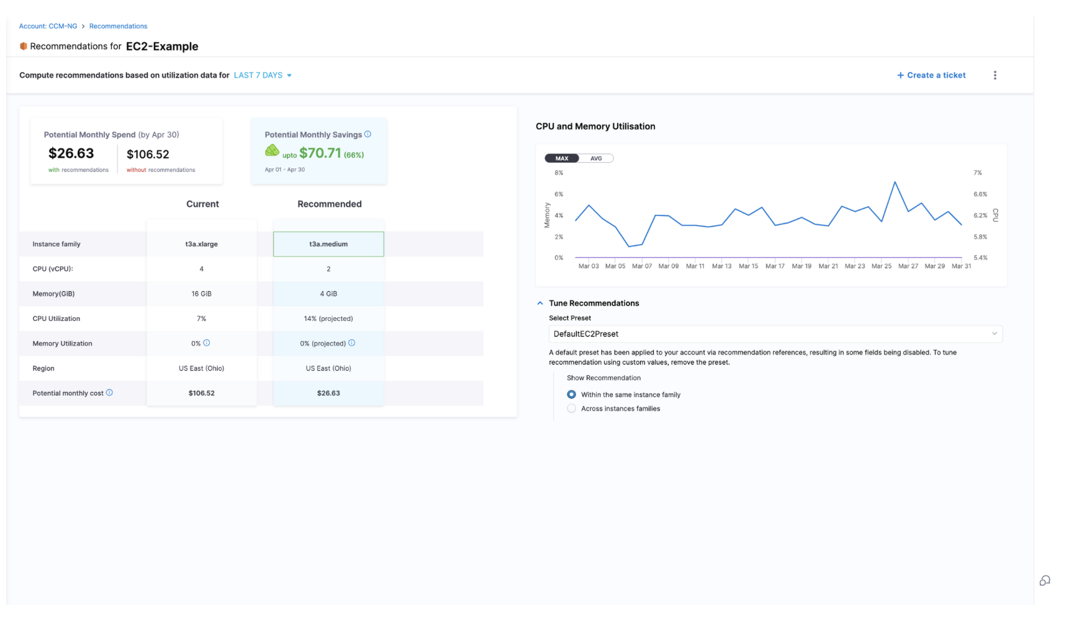Open the chat support icon at bottom right
1069x626 pixels.
(x=1045, y=581)
